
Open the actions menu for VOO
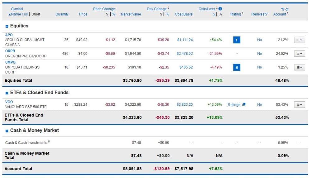coord(299,105)
